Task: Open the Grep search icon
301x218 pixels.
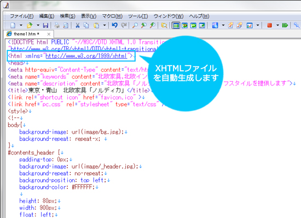Action: click(164, 25)
